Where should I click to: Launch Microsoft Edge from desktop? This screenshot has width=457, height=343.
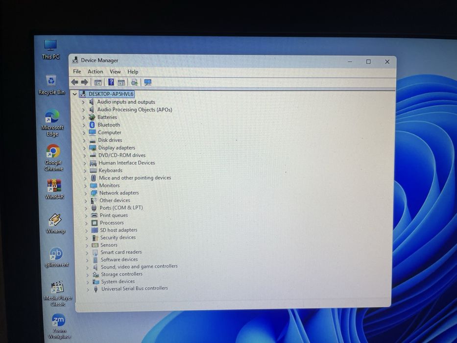pos(52,123)
